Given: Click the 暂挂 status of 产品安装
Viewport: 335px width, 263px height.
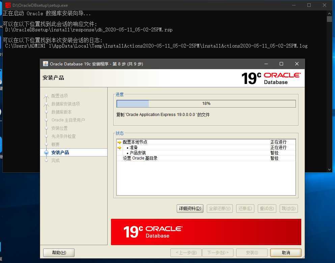Looking at the screenshot, I should pos(275,153).
